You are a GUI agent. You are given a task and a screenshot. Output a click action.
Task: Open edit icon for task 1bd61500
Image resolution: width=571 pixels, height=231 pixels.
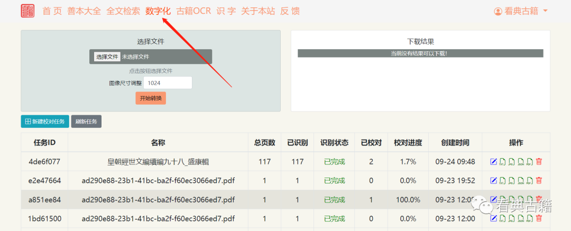(x=493, y=218)
